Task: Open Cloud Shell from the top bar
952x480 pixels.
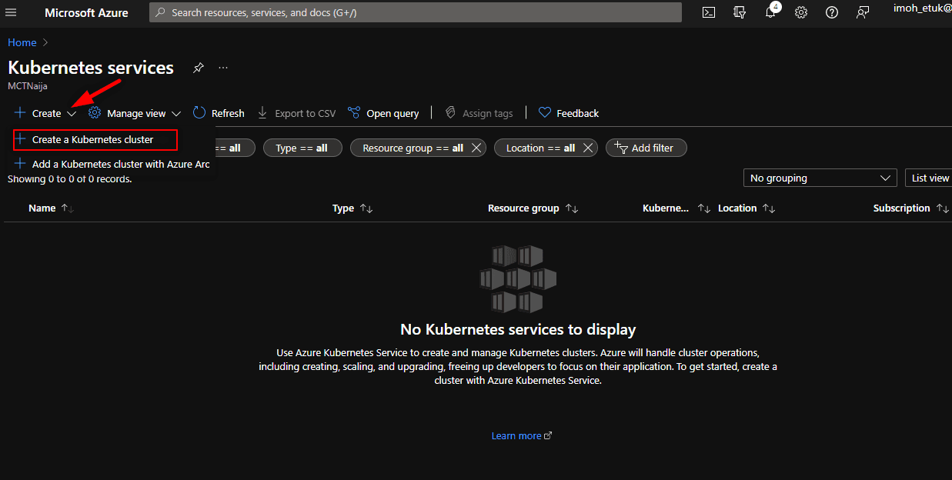Action: tap(709, 12)
